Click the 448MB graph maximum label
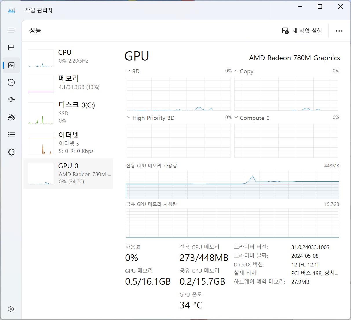351x320 pixels. 332,166
